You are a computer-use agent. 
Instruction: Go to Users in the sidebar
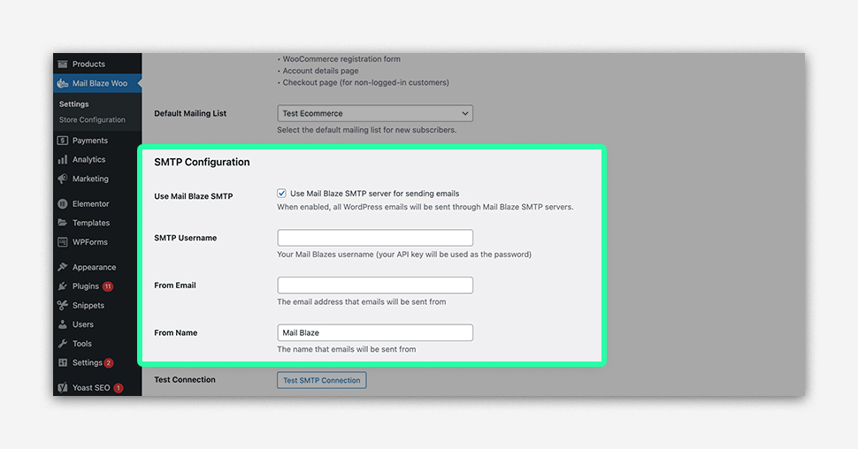(x=97, y=325)
